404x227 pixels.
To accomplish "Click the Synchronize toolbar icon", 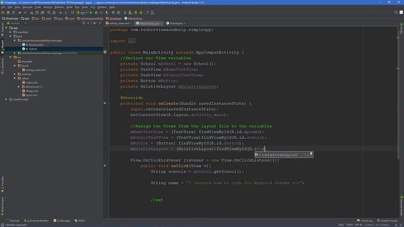I will click(13, 13).
